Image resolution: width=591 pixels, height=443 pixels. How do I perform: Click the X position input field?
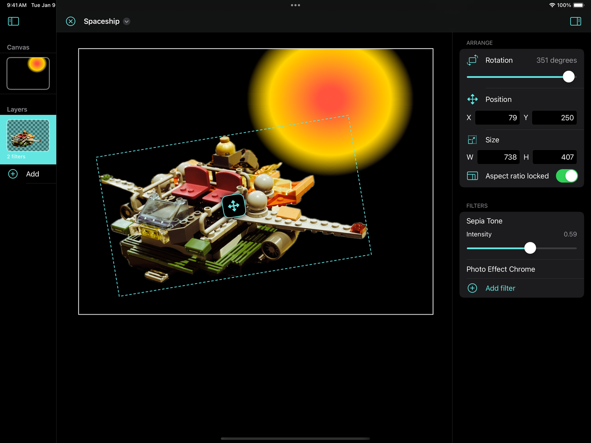coord(497,118)
